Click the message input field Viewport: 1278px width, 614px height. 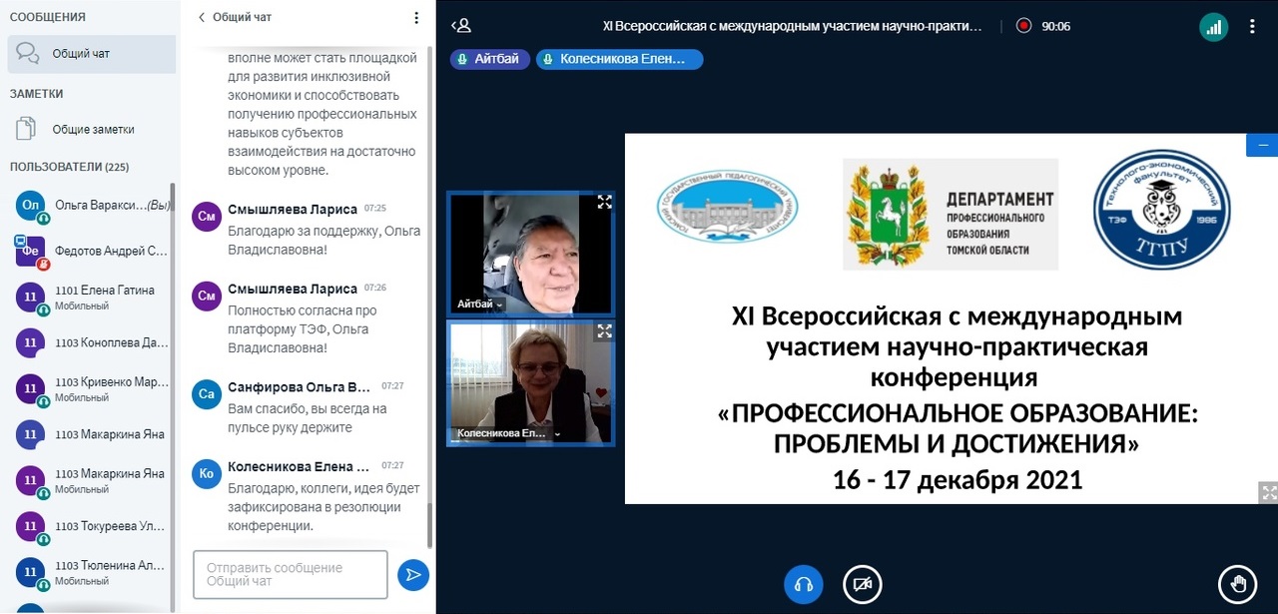(290, 574)
